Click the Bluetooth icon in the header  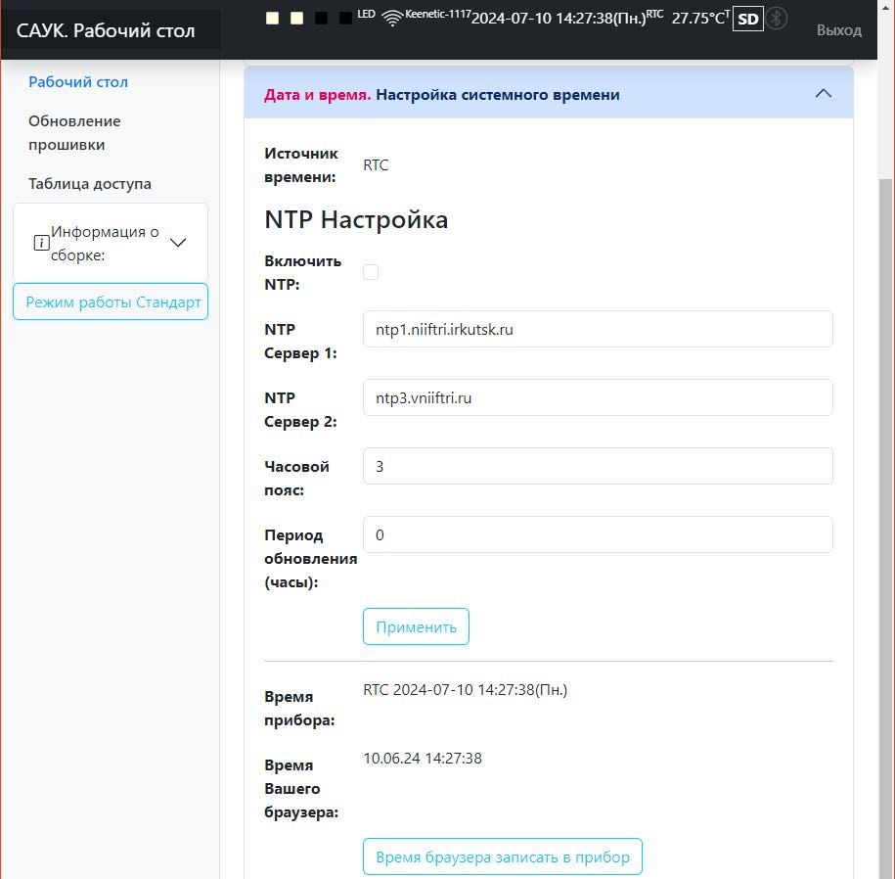pos(776,19)
